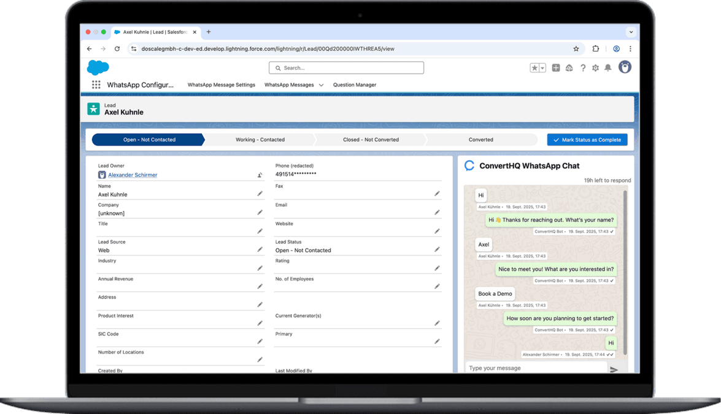Click the "Book a Demo" chat message
Screen dimensions: 721x414
495,294
